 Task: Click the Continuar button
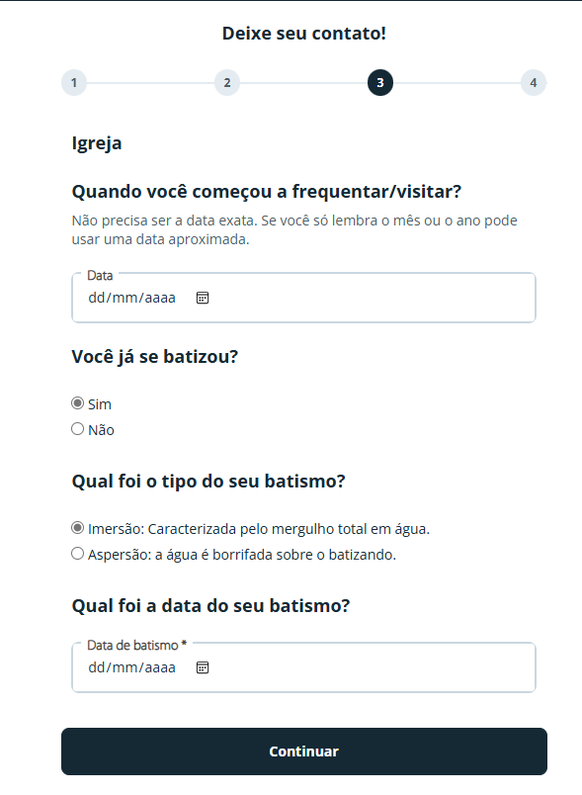pos(304,751)
